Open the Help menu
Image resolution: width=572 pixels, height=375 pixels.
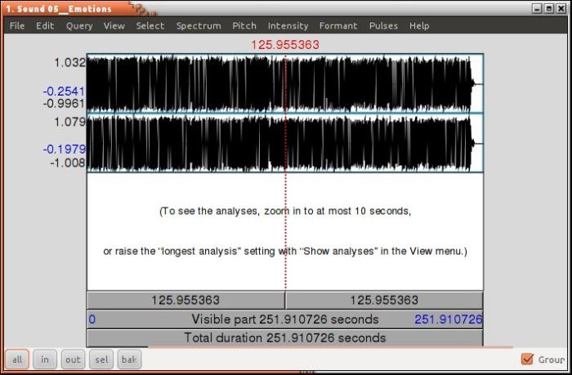[418, 26]
